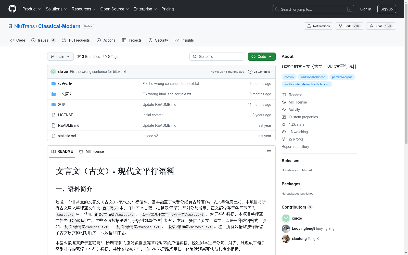The height and width of the screenshot is (255, 408).
Task: Open the README outline list icon
Action: [269, 152]
